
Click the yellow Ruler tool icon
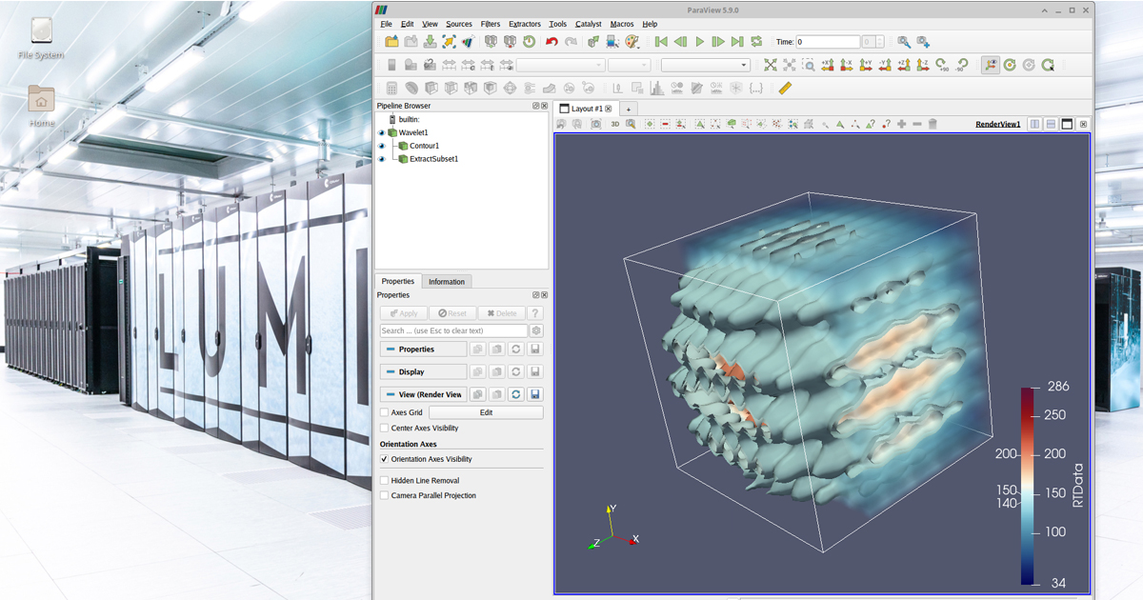[x=785, y=88]
